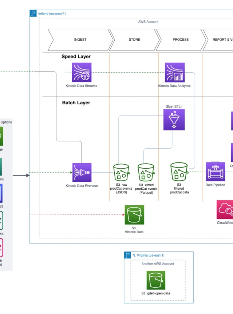
Task: Click the S3 raw prodCat events bucket icon
Action: click(x=121, y=172)
